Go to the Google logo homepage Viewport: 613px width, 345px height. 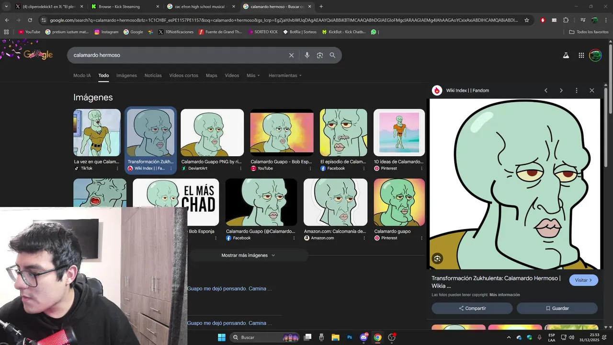[38, 55]
